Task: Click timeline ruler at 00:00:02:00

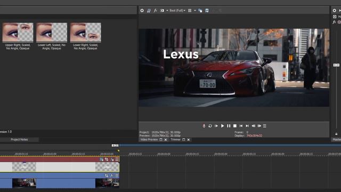Action: [x=50, y=154]
